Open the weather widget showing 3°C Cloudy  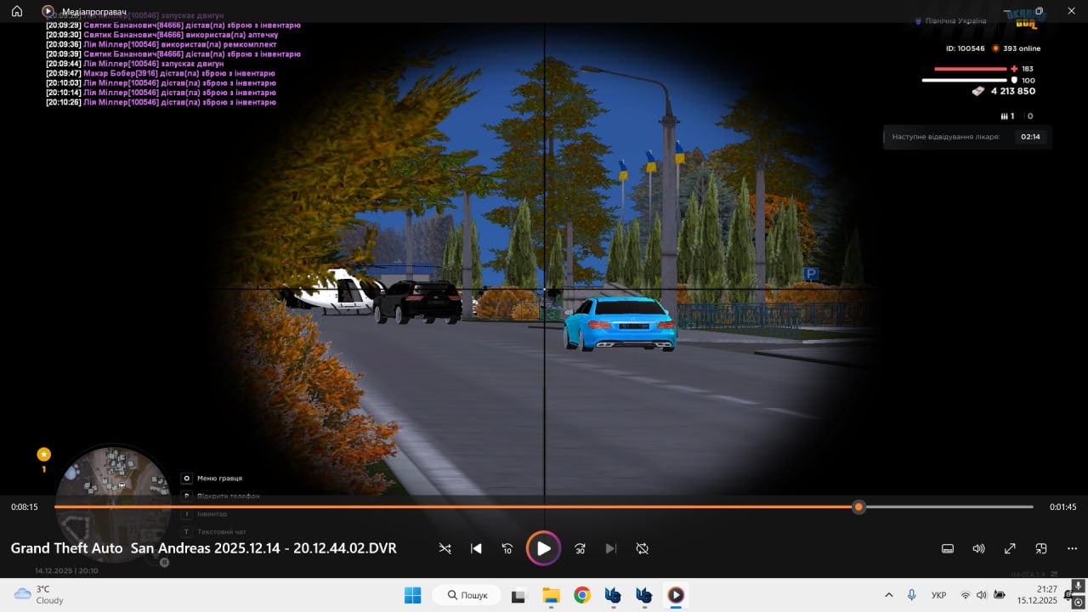point(40,595)
